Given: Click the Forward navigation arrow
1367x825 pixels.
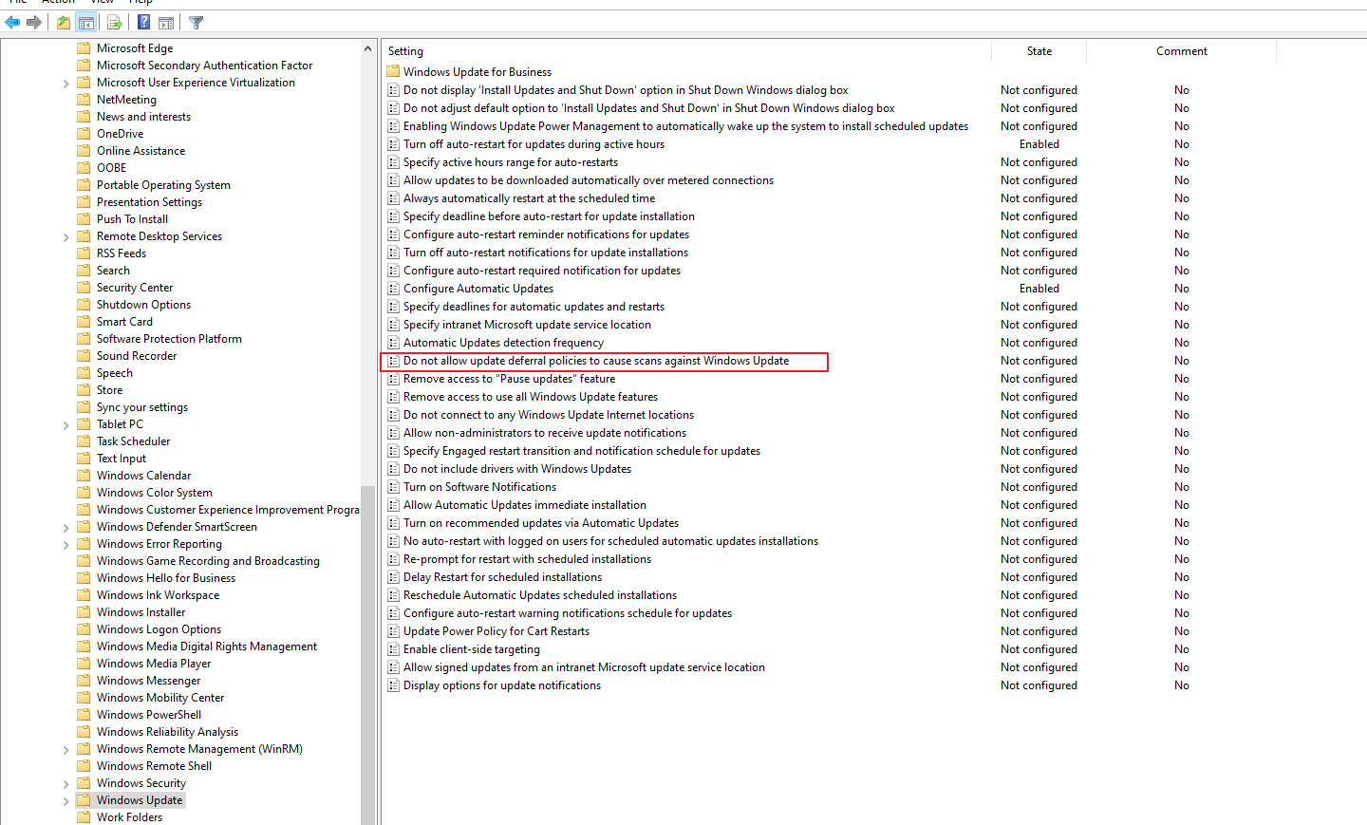Looking at the screenshot, I should click(x=32, y=22).
